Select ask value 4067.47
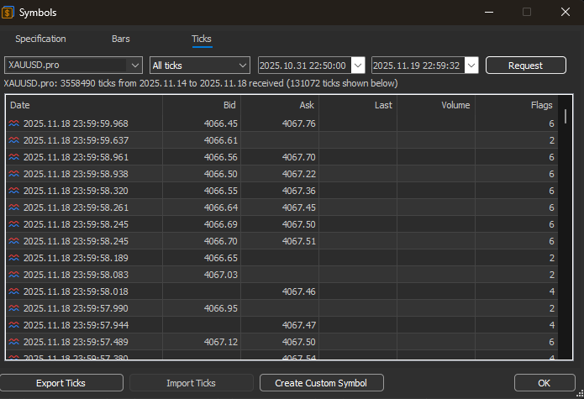 298,325
